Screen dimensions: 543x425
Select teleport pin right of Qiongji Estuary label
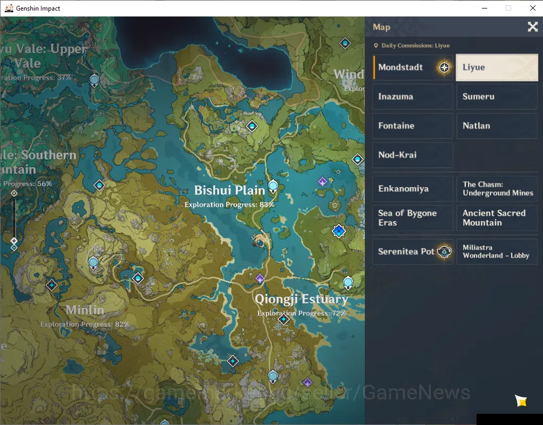click(x=348, y=283)
